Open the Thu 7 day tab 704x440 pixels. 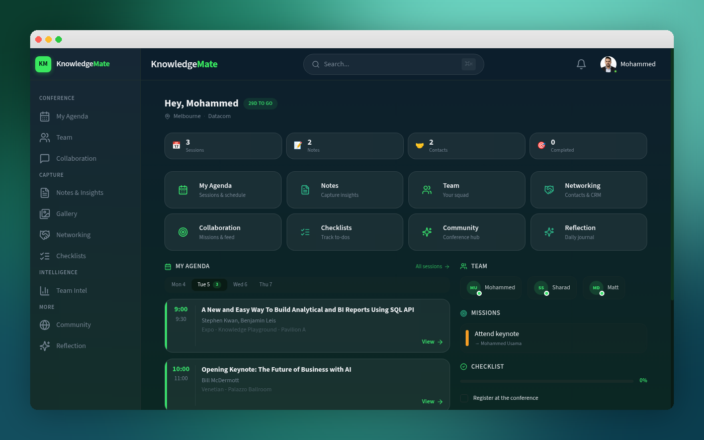(x=266, y=285)
